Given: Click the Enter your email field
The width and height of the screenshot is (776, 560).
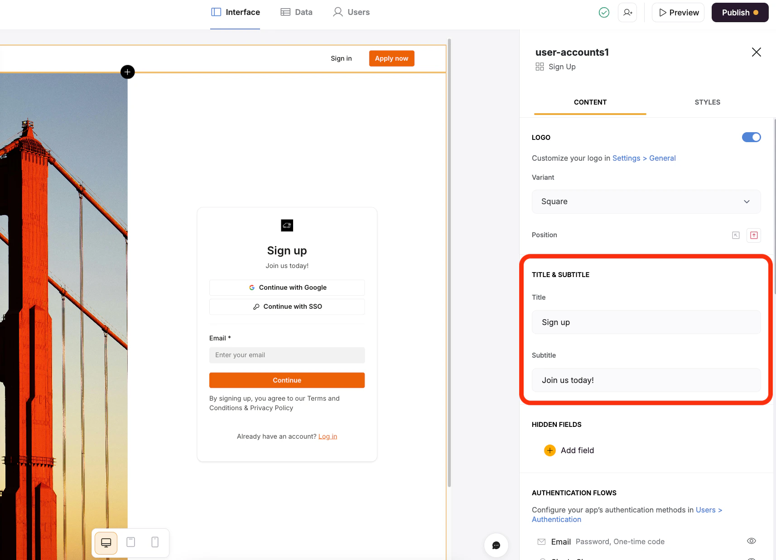Looking at the screenshot, I should point(287,355).
